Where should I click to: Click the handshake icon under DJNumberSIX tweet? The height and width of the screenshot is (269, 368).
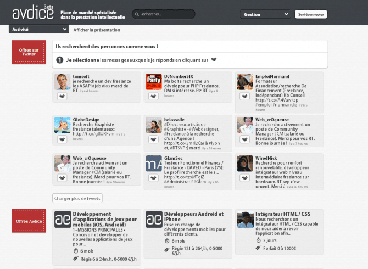click(x=153, y=97)
